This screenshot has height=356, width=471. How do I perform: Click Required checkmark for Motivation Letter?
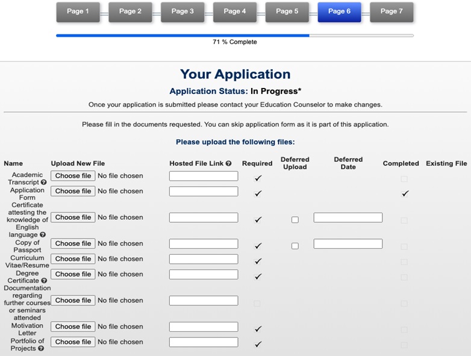point(257,329)
